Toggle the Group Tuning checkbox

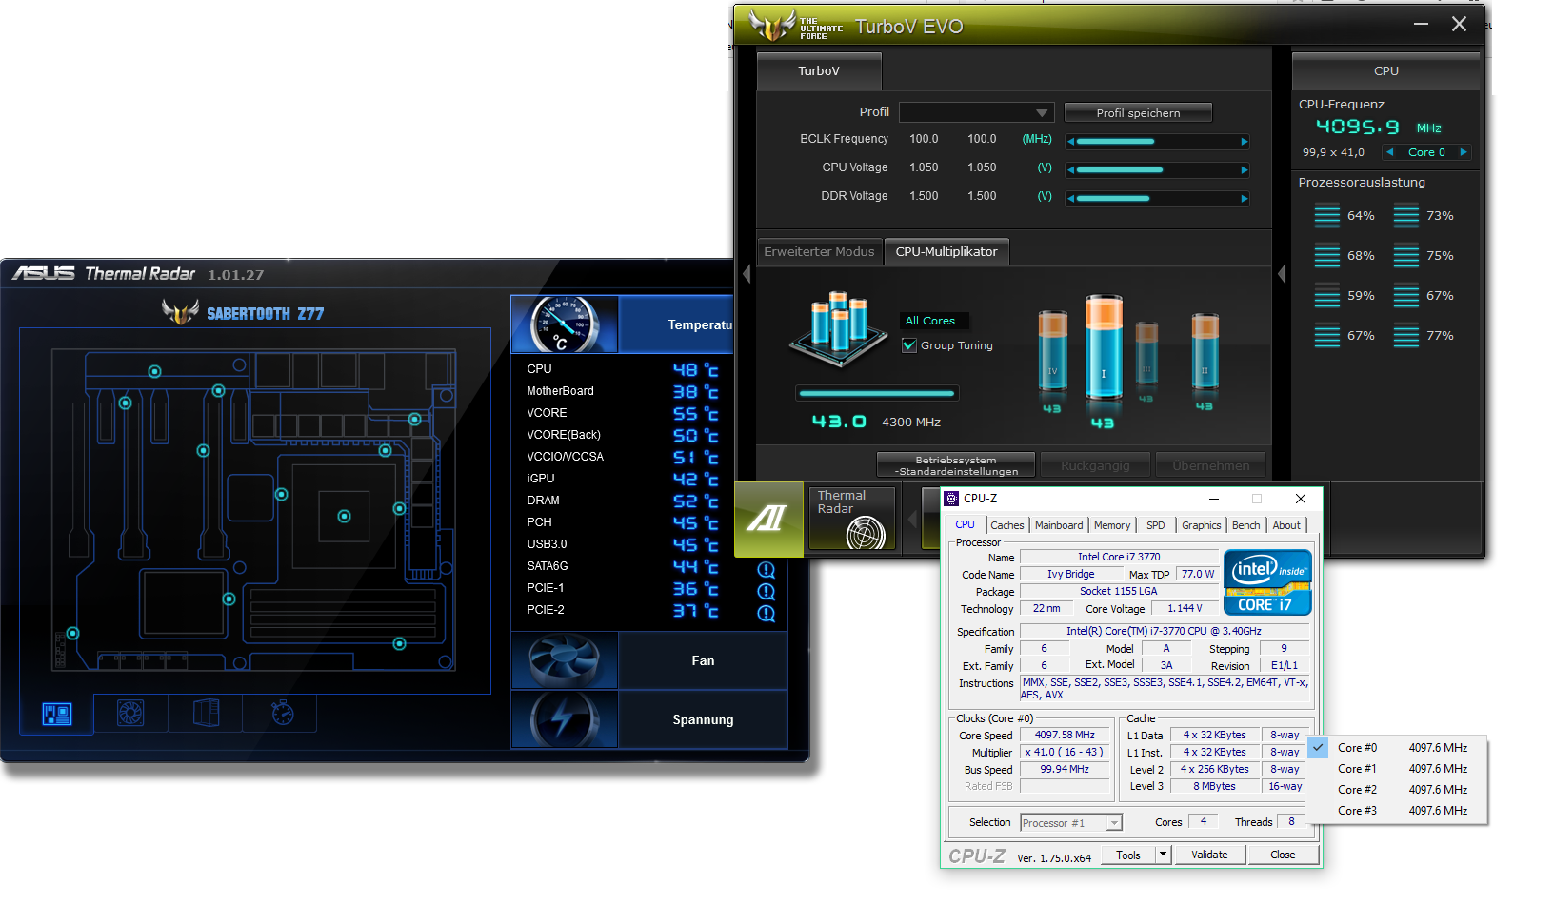[x=909, y=345]
